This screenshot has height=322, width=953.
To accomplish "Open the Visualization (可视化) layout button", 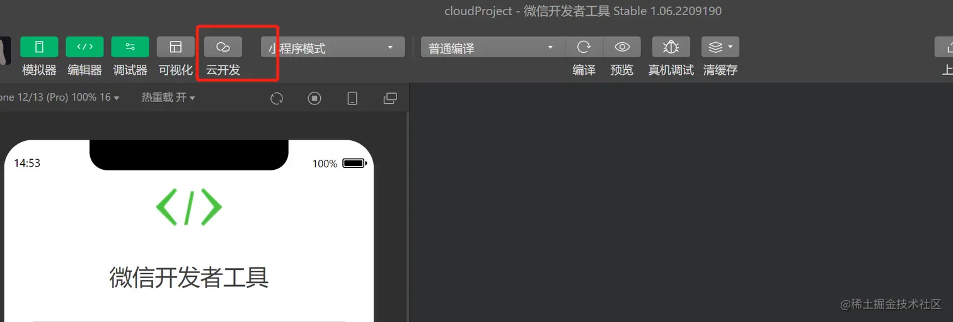I will tap(176, 47).
